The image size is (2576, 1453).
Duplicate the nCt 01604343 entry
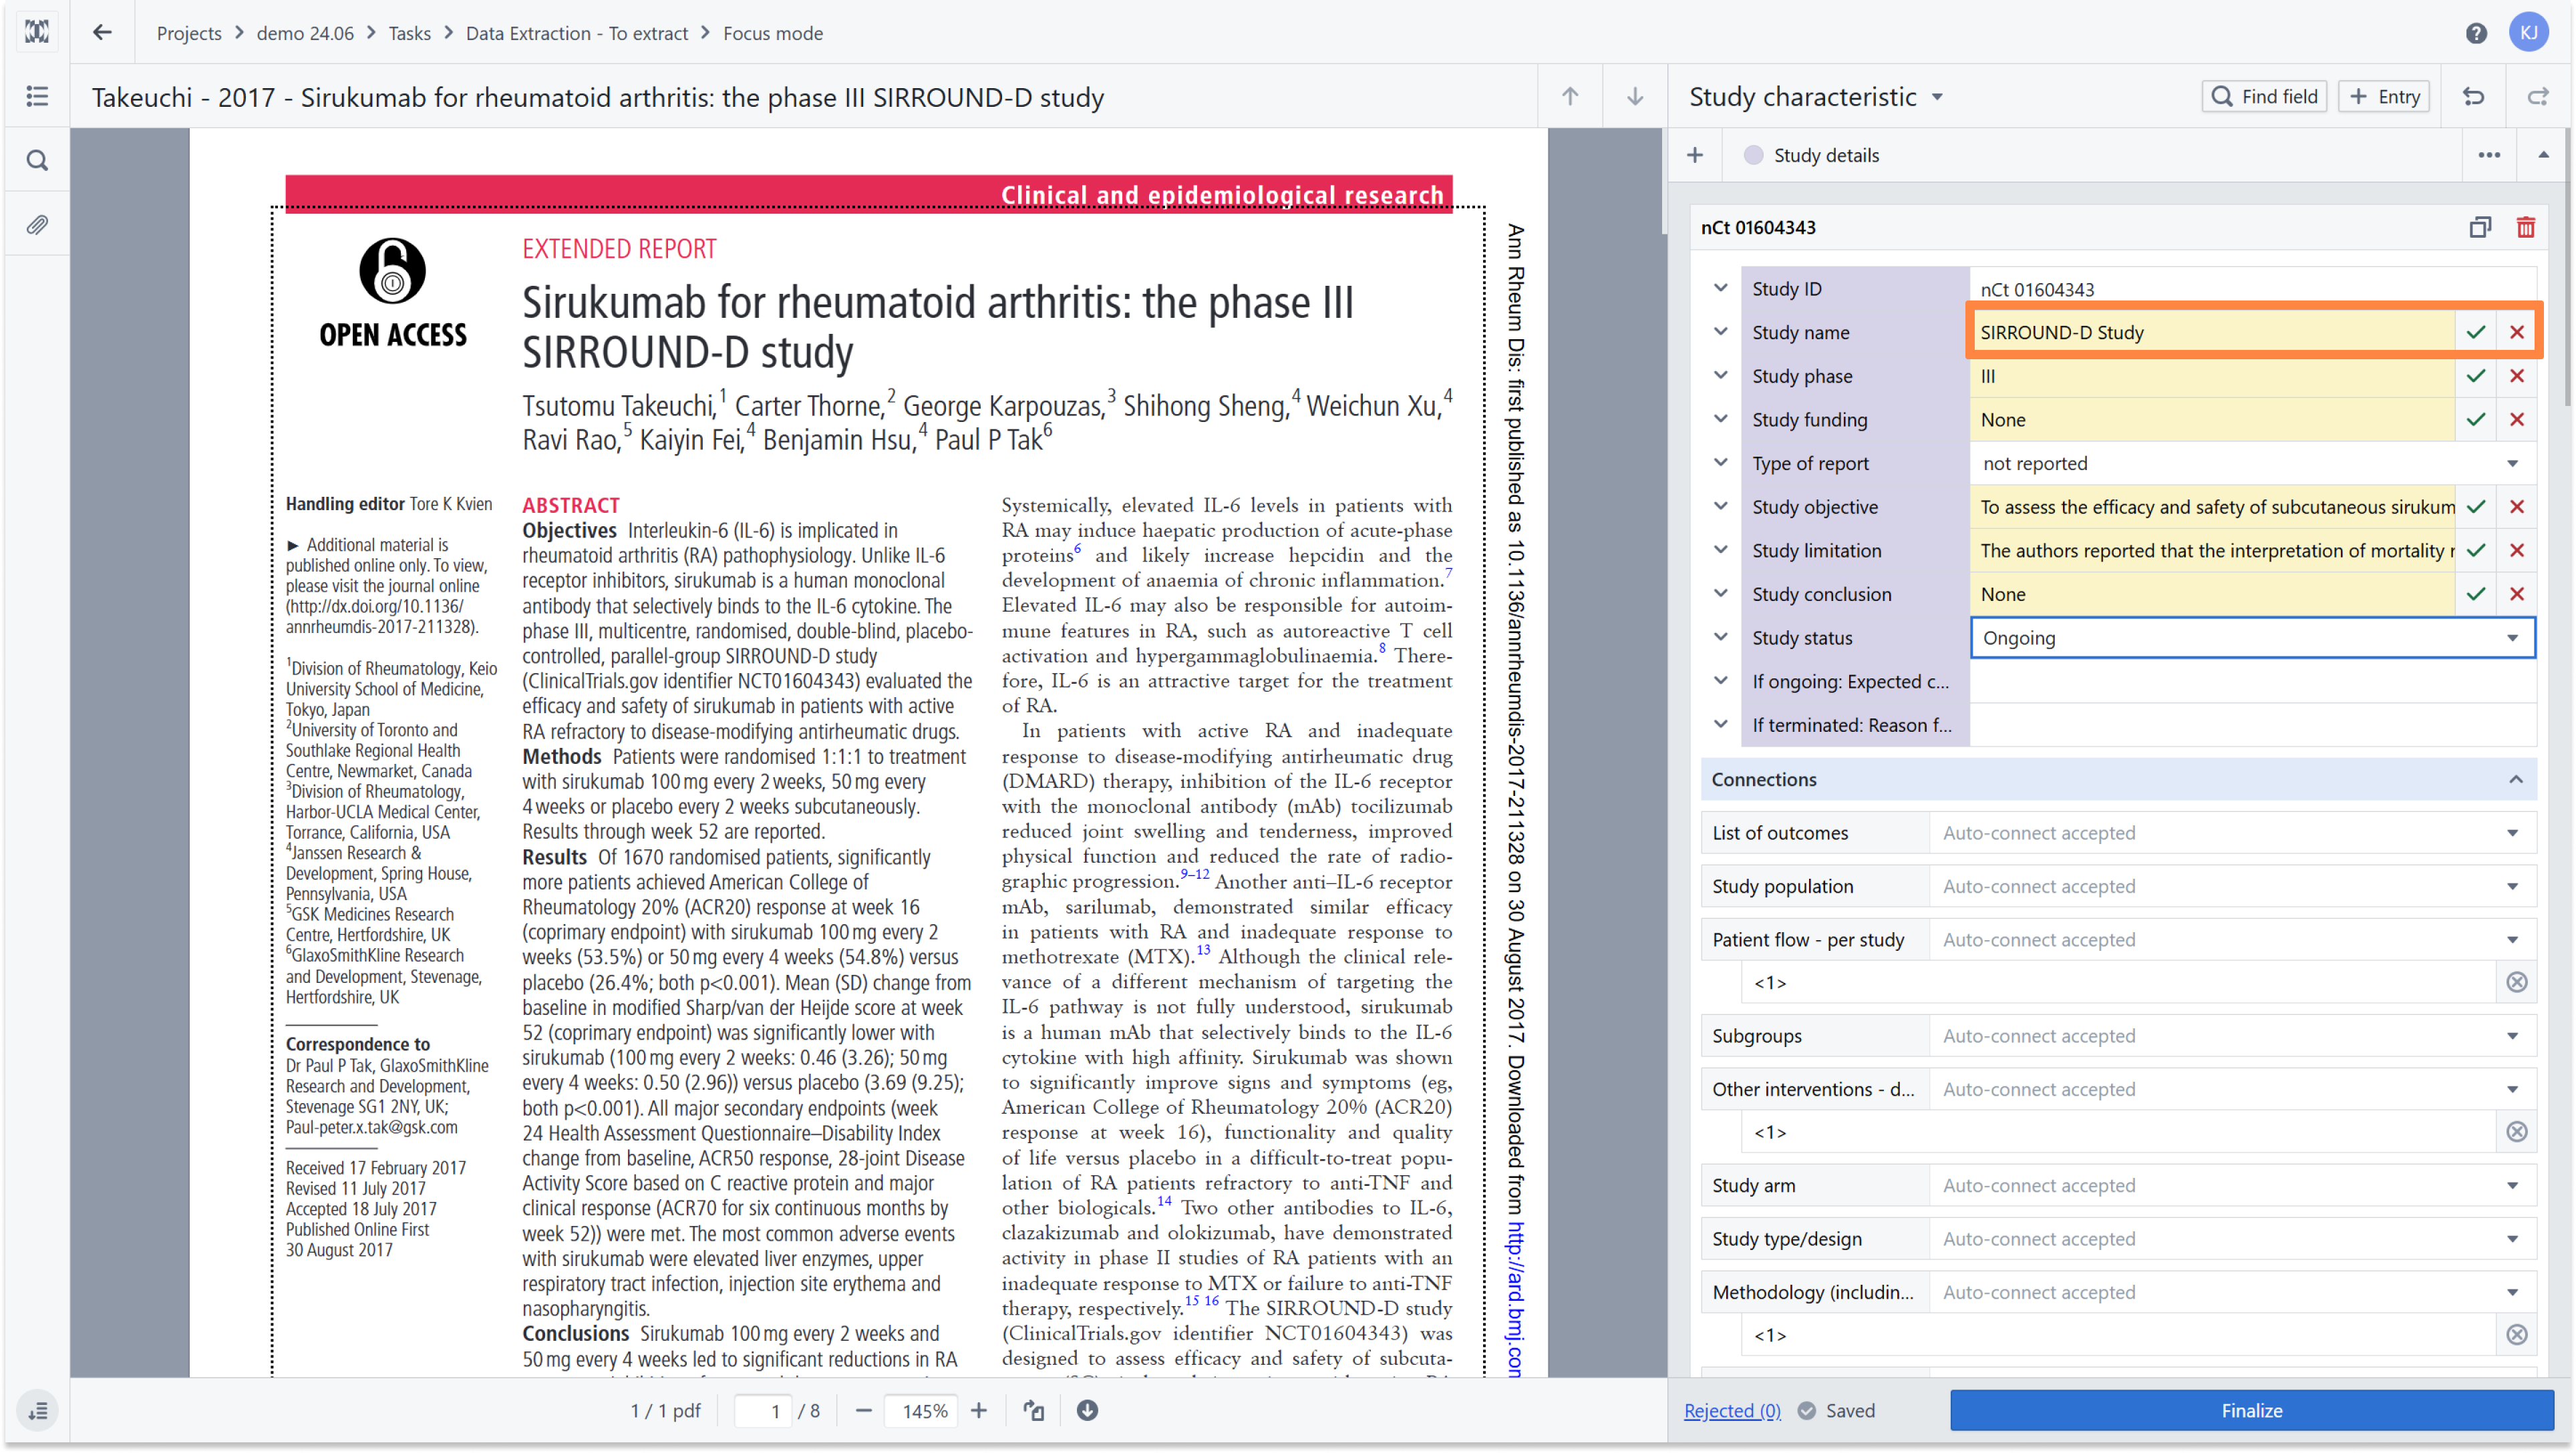2479,228
